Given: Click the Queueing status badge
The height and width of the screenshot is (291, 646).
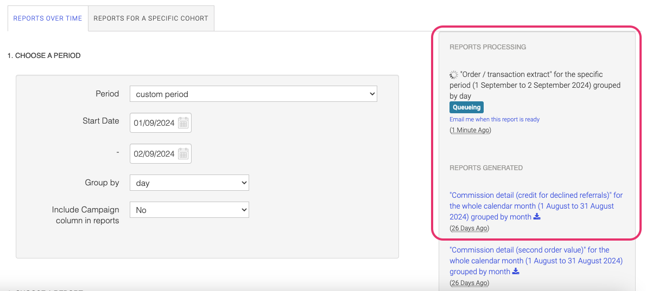Looking at the screenshot, I should pos(466,107).
